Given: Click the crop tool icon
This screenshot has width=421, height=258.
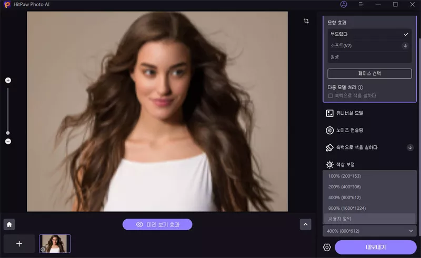Looking at the screenshot, I should 306,21.
